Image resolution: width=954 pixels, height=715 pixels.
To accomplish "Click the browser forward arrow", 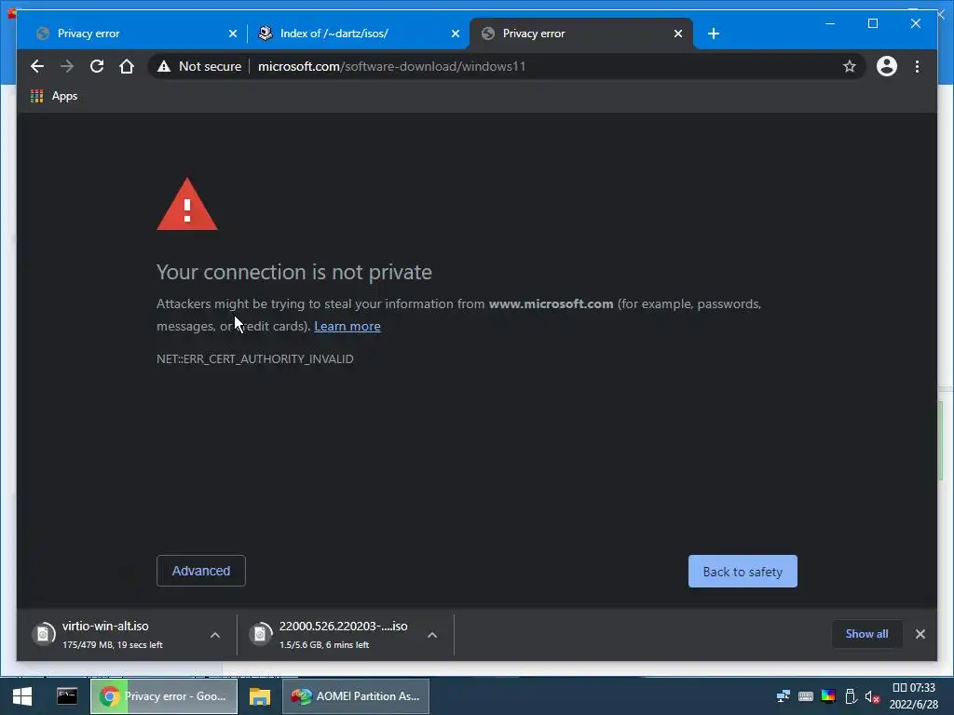I will [x=67, y=66].
